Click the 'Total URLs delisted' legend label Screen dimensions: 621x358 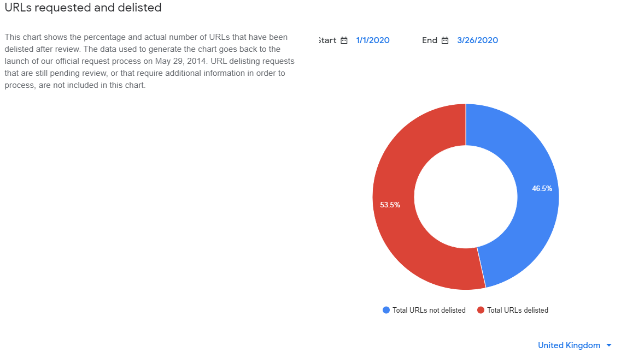pos(518,310)
